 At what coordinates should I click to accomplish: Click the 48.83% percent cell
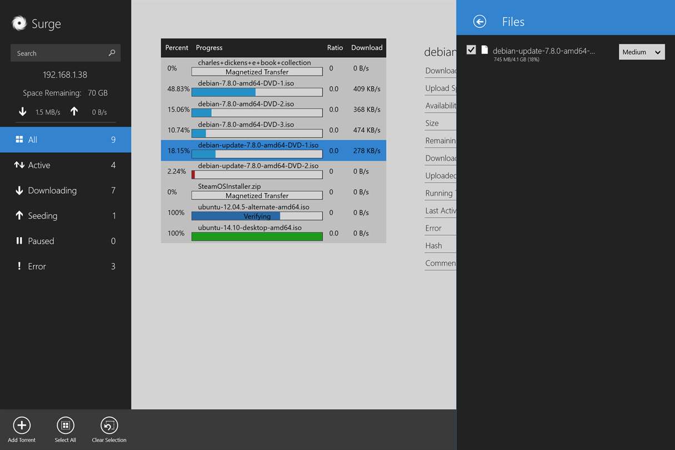[178, 89]
